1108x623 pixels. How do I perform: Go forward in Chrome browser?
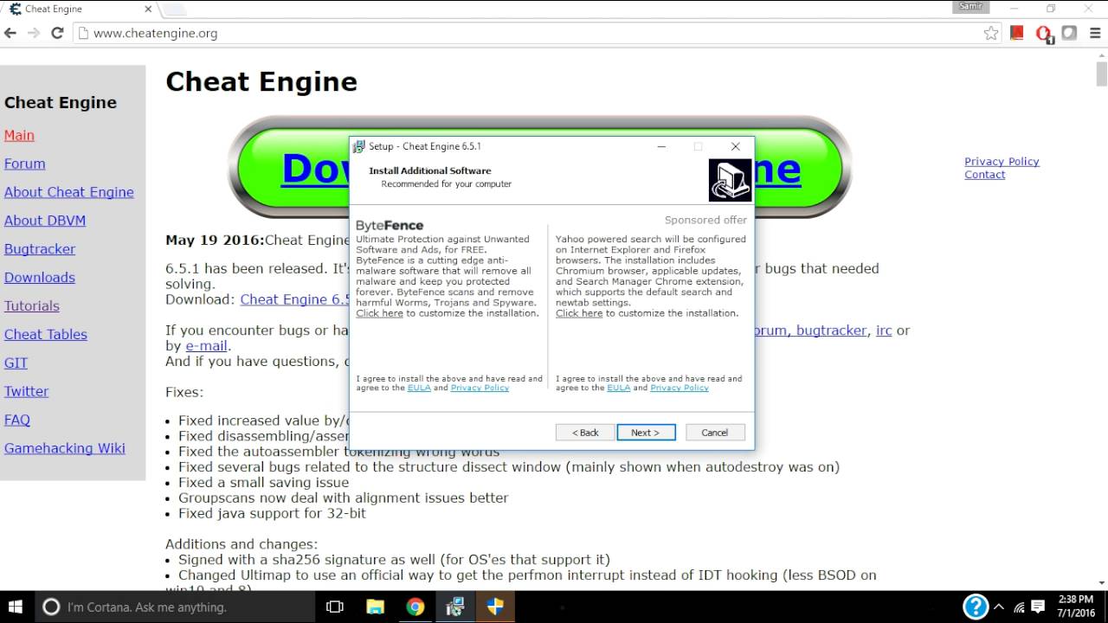(x=34, y=33)
